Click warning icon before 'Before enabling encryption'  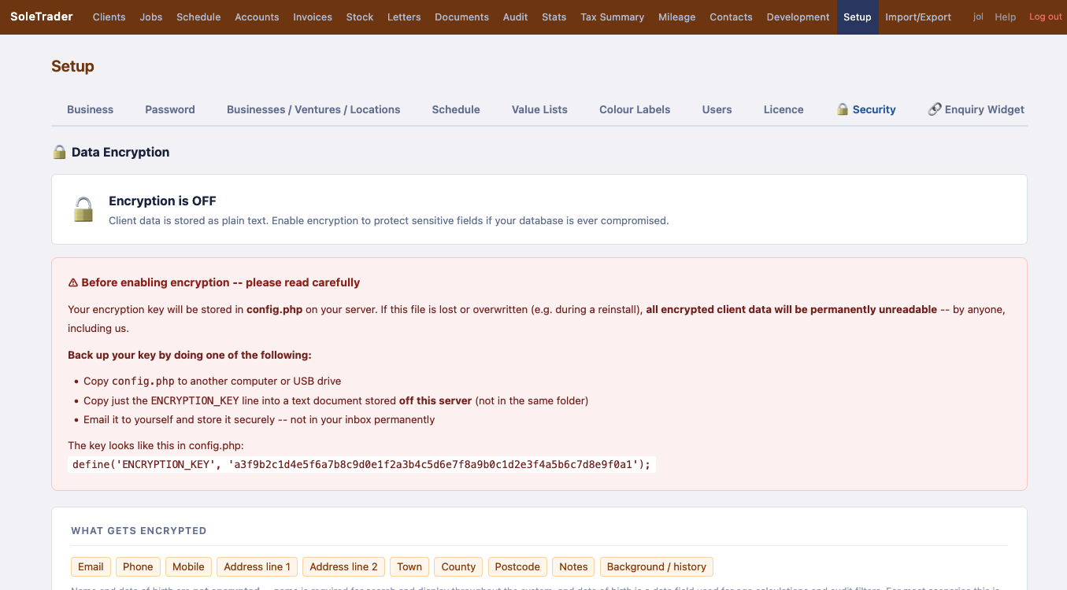[73, 282]
